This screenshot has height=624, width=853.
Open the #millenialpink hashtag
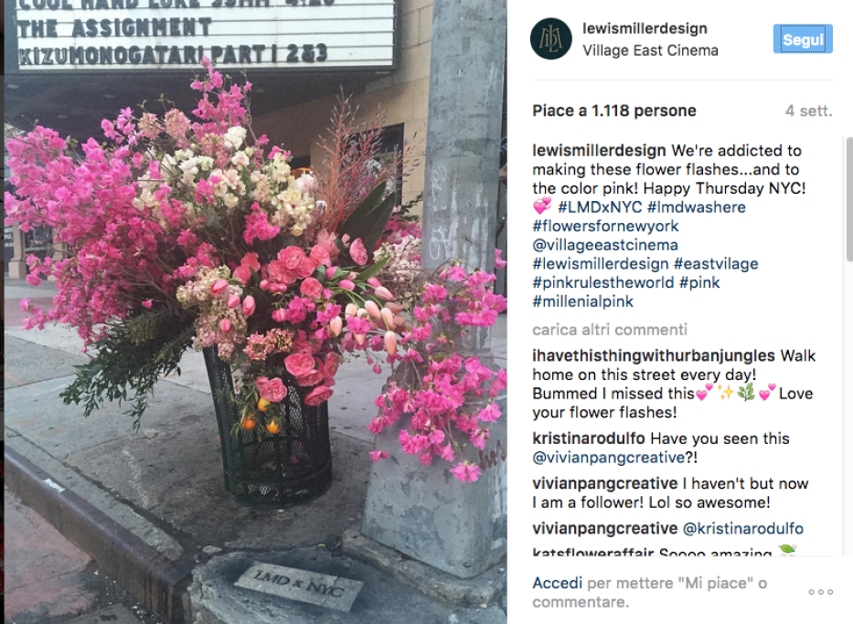(x=582, y=301)
